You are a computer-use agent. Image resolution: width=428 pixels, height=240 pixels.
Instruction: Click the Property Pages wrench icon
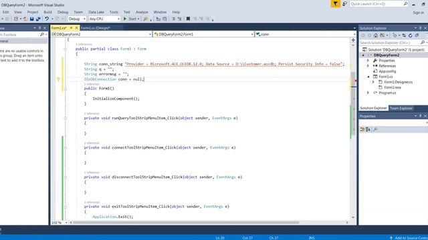point(375,129)
